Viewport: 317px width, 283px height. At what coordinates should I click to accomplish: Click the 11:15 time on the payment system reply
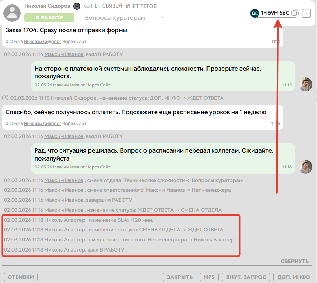click(287, 85)
